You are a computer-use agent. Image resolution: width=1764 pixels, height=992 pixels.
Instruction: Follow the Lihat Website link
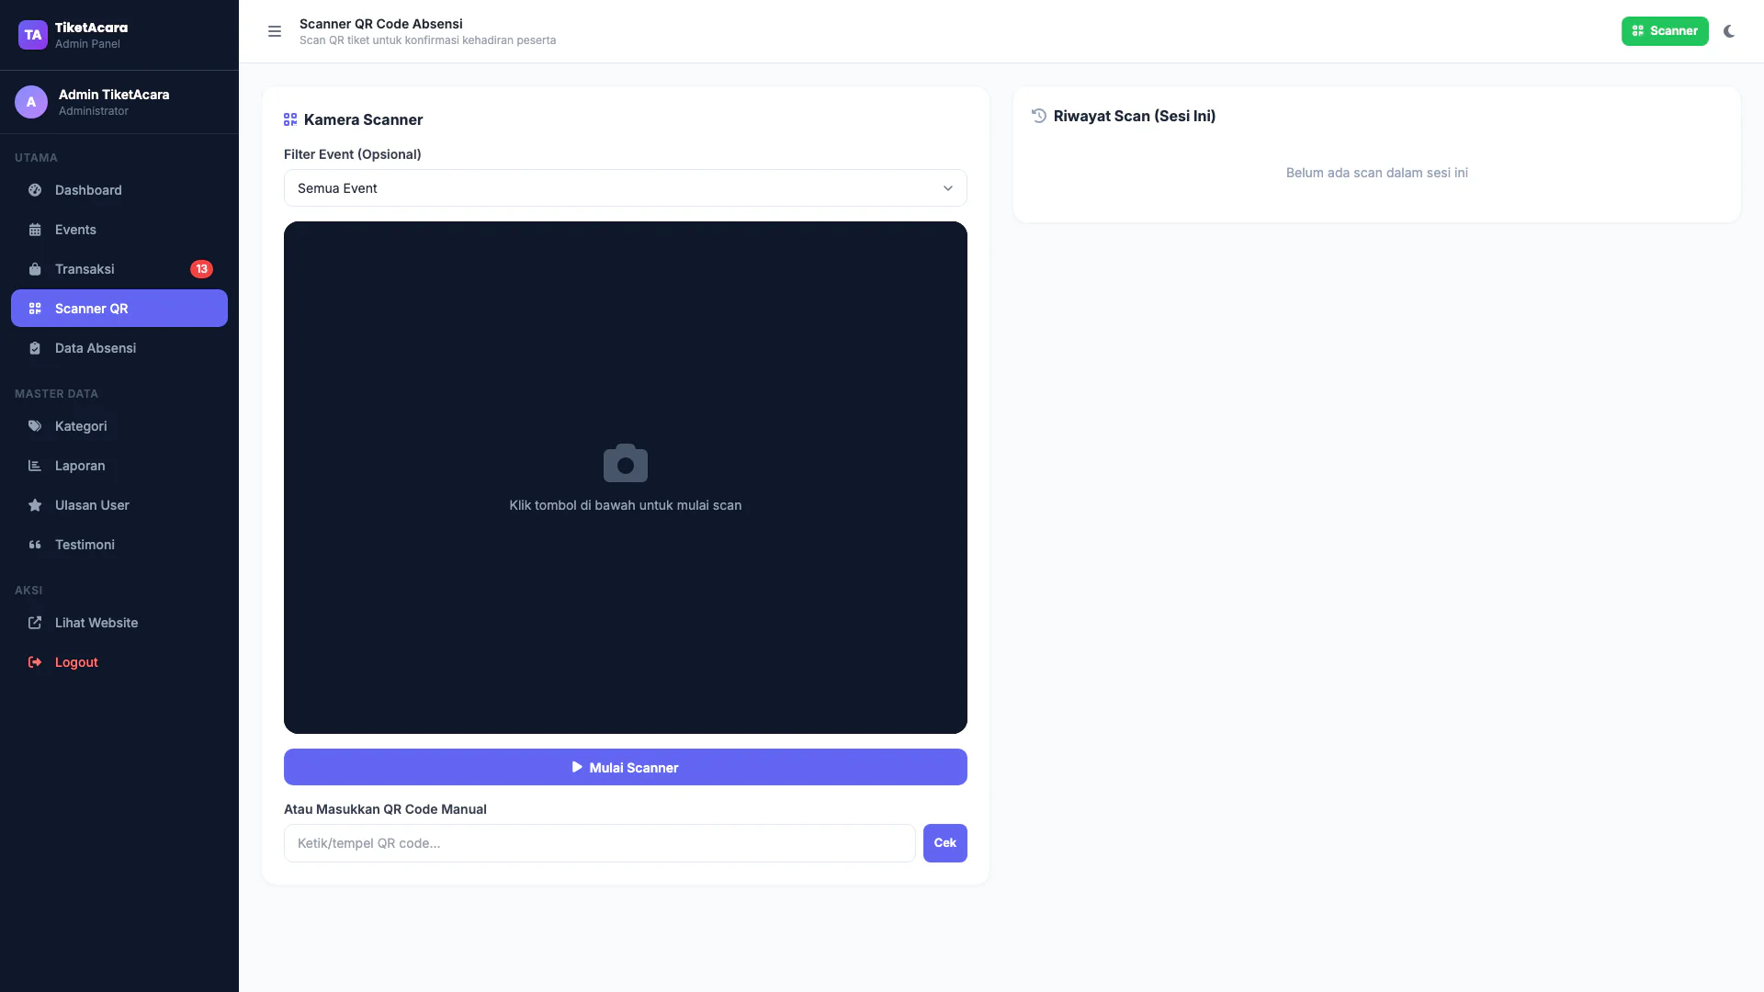119,623
